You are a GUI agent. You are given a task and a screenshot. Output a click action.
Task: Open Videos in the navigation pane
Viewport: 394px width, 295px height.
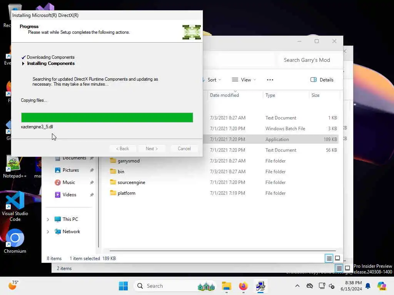pos(69,195)
